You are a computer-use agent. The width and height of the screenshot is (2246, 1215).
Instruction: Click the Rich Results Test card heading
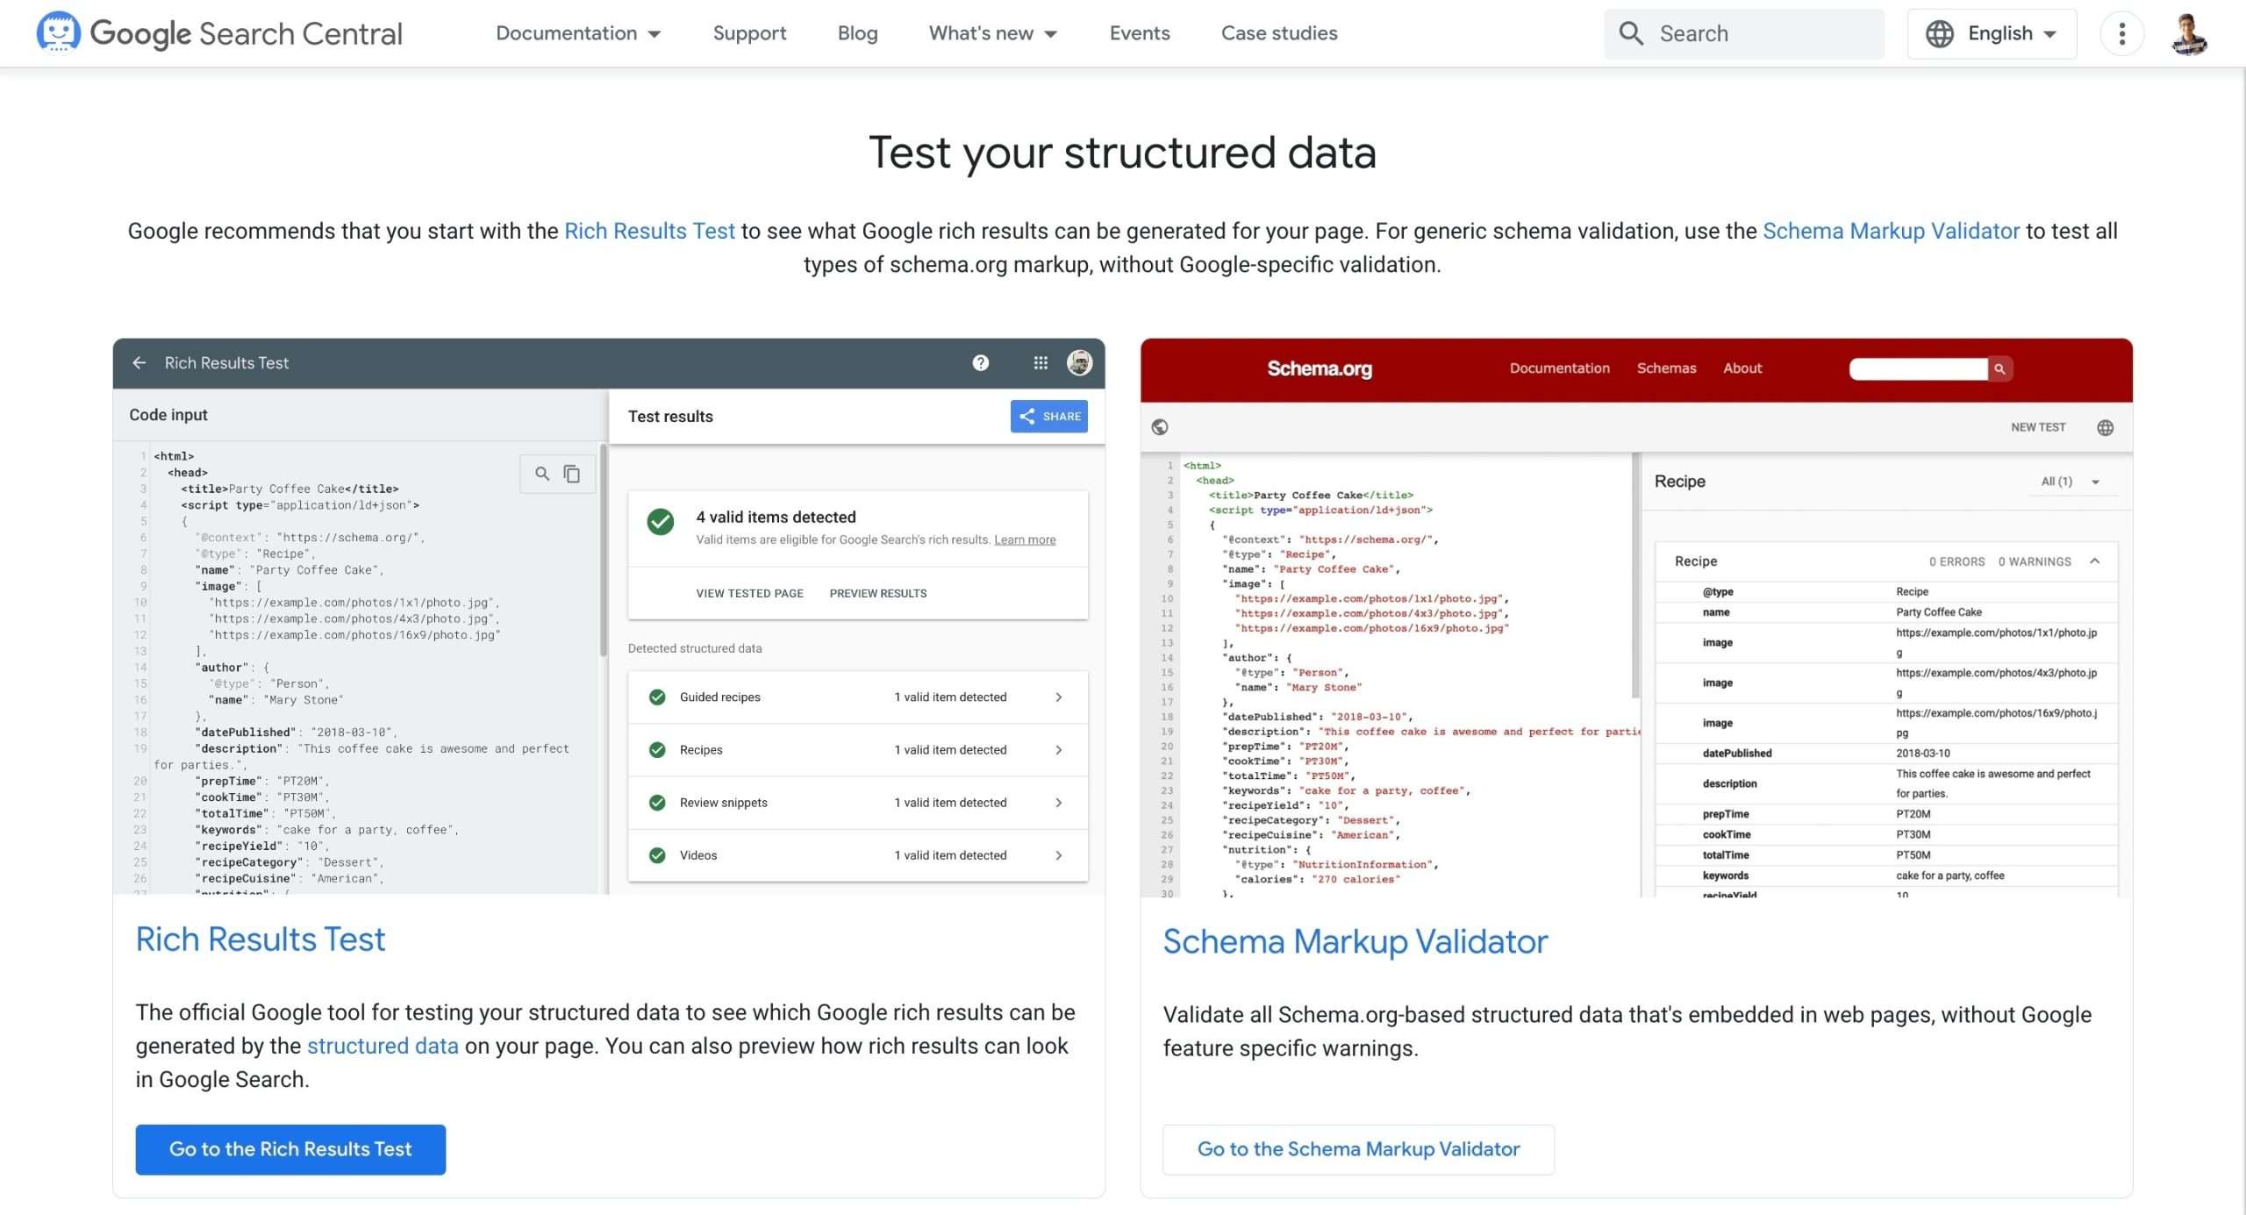[261, 940]
